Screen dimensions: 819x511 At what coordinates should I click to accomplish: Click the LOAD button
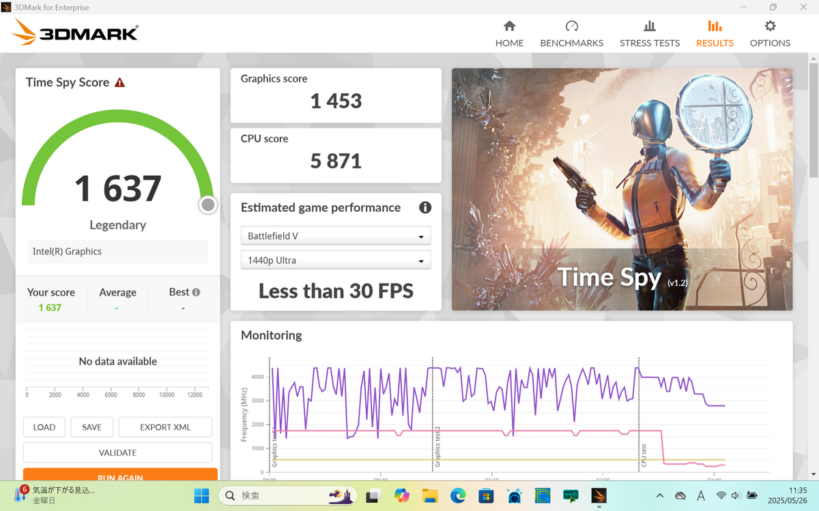[44, 427]
